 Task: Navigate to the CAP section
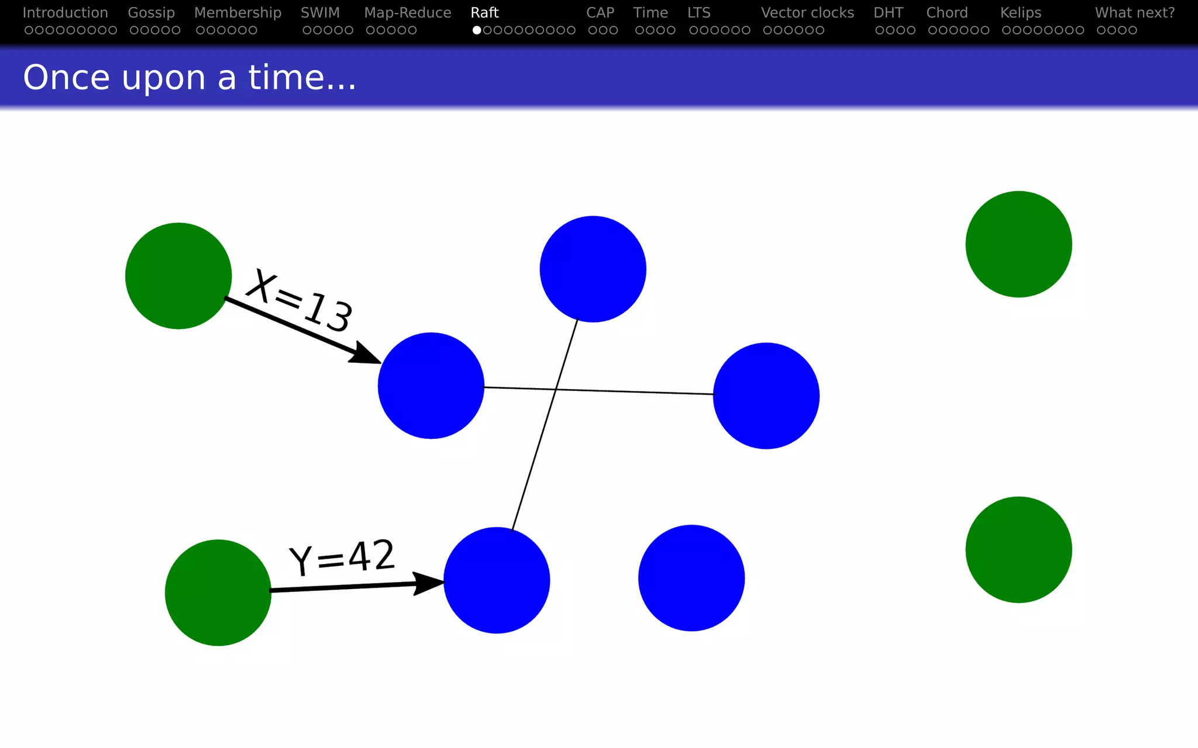point(600,13)
